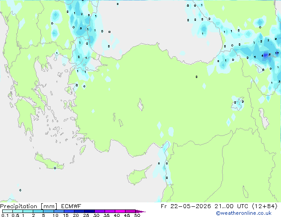Click the '25' legend scale label

[x=86, y=215]
